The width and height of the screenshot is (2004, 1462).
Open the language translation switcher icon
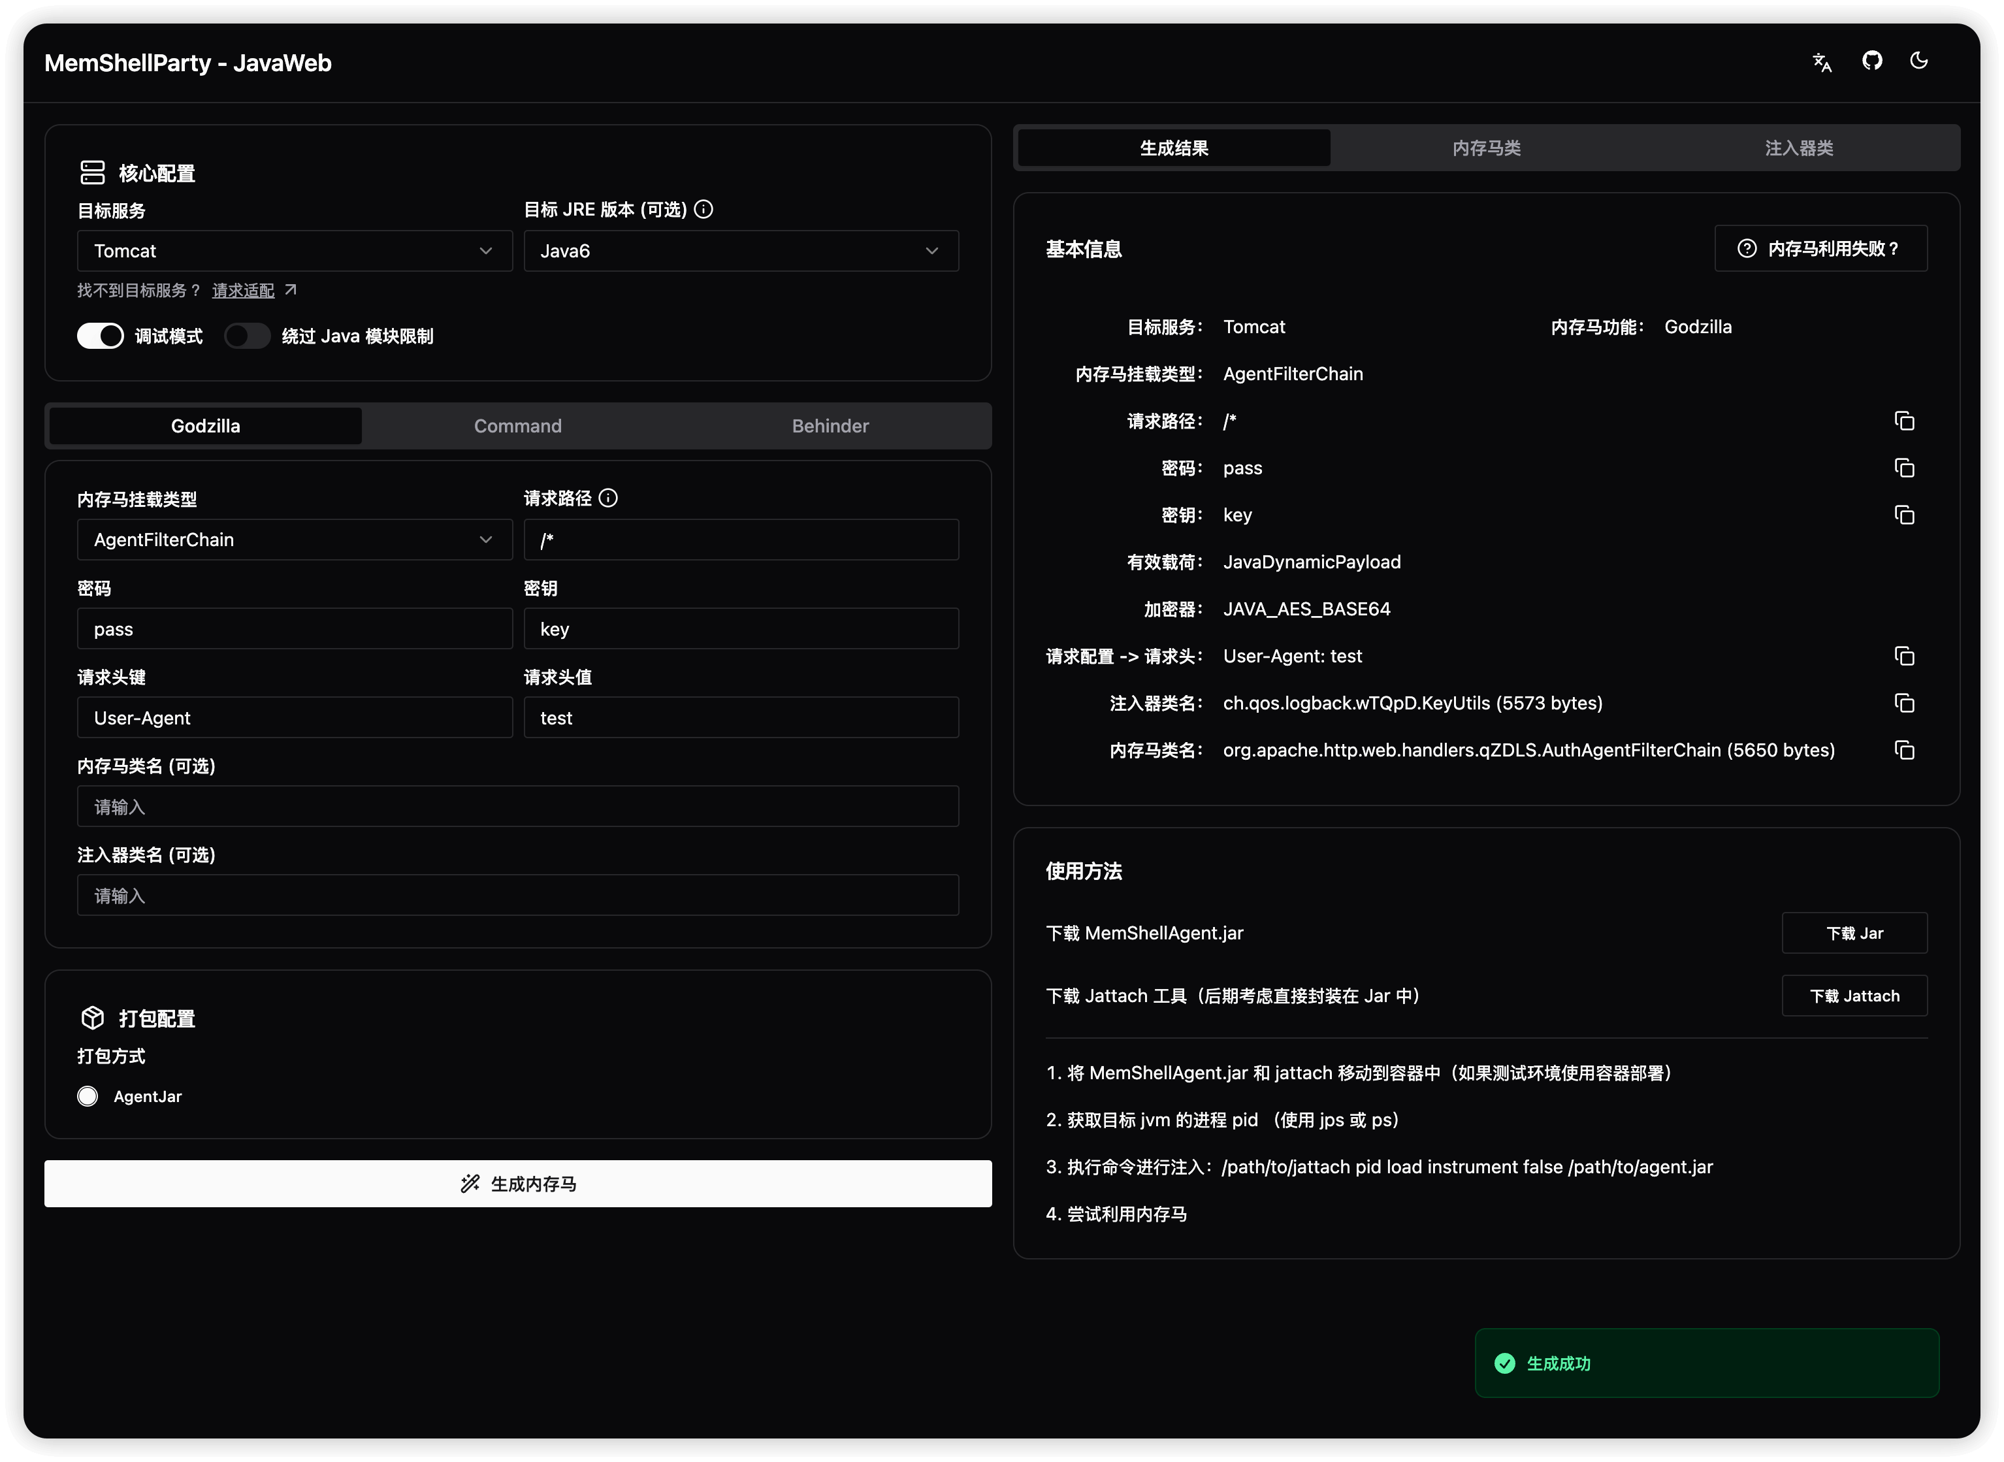[x=1821, y=62]
